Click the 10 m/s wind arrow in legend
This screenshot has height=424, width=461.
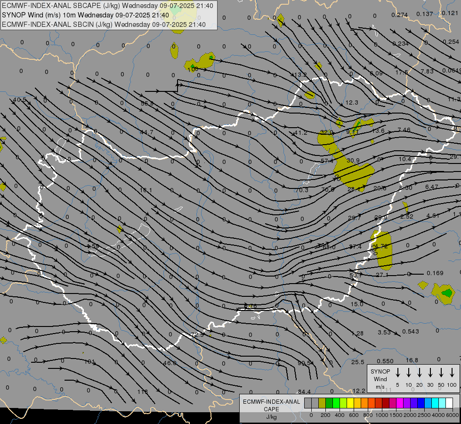tap(408, 373)
